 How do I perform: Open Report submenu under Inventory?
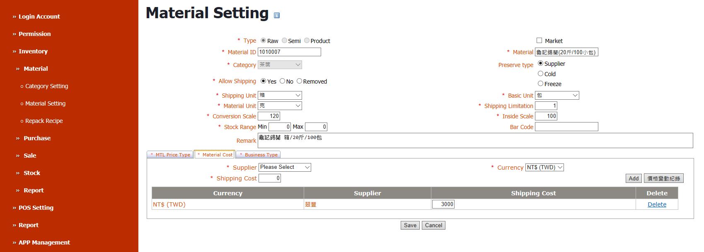[x=34, y=190]
